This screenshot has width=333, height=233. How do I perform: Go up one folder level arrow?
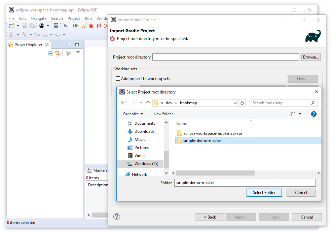point(148,103)
